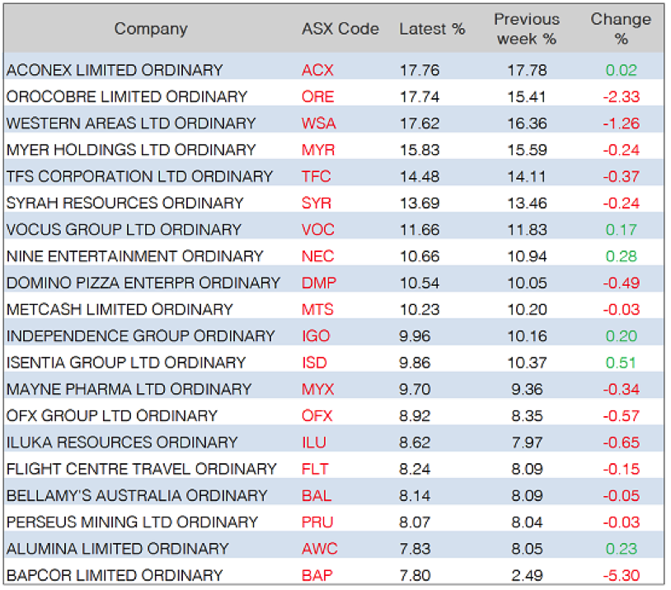Click the Change % column header

(621, 29)
